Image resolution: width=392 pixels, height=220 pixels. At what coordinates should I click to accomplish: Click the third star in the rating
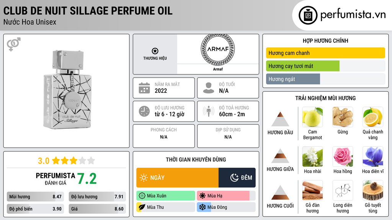pyautogui.click(x=73, y=160)
